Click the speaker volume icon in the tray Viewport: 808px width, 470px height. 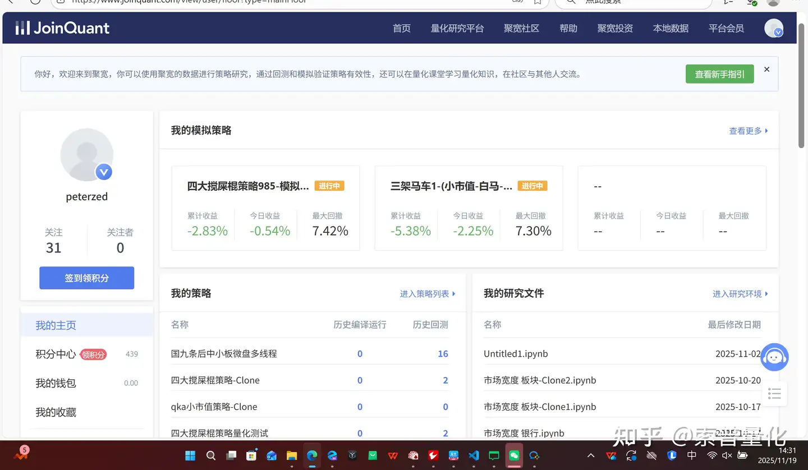click(x=727, y=455)
